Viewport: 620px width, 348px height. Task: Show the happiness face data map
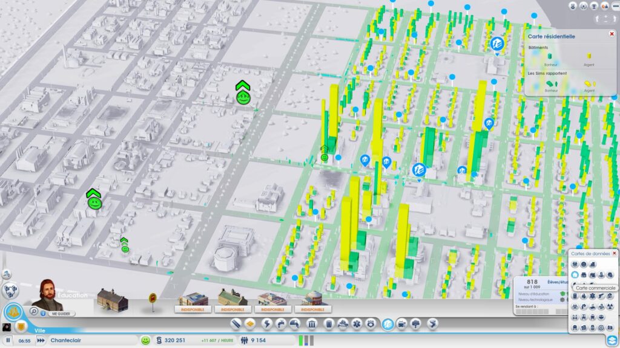point(584,265)
